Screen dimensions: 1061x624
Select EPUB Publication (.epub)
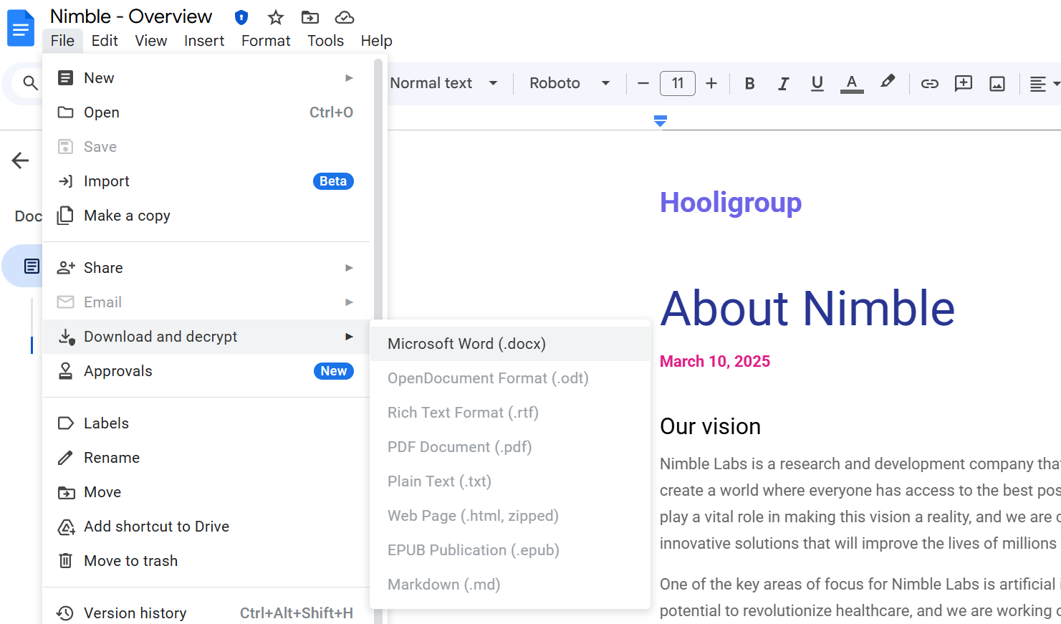pos(510,550)
